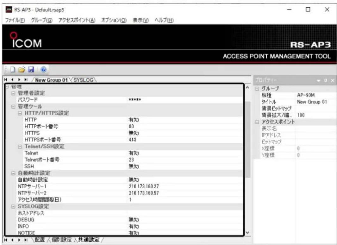Viewport: 337px width, 245px height.
Task: Collapse the 管理ツール section
Action: point(13,107)
